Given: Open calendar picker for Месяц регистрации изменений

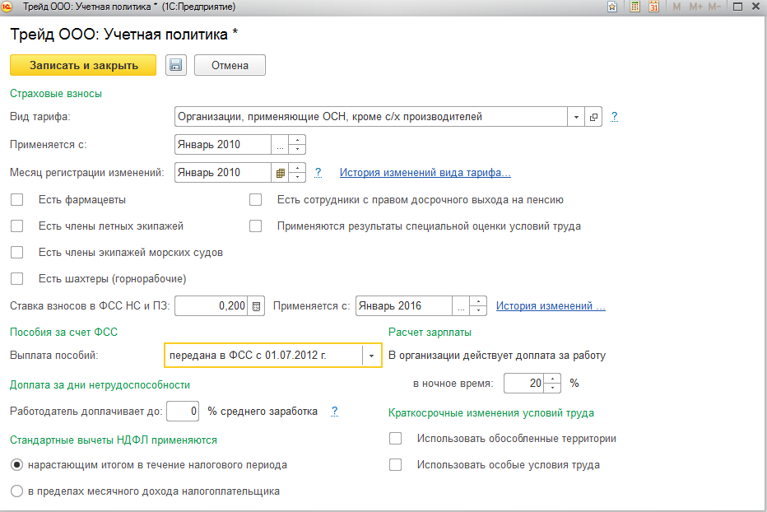Looking at the screenshot, I should tap(280, 173).
